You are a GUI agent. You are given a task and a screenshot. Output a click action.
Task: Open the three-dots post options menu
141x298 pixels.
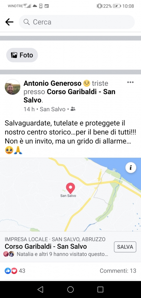click(130, 82)
